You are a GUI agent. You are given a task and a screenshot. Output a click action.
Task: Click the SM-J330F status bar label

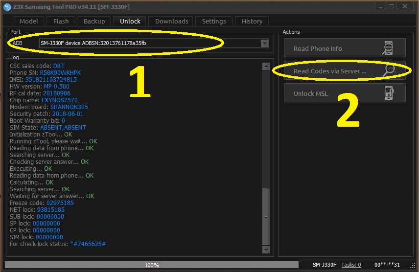pos(325,265)
